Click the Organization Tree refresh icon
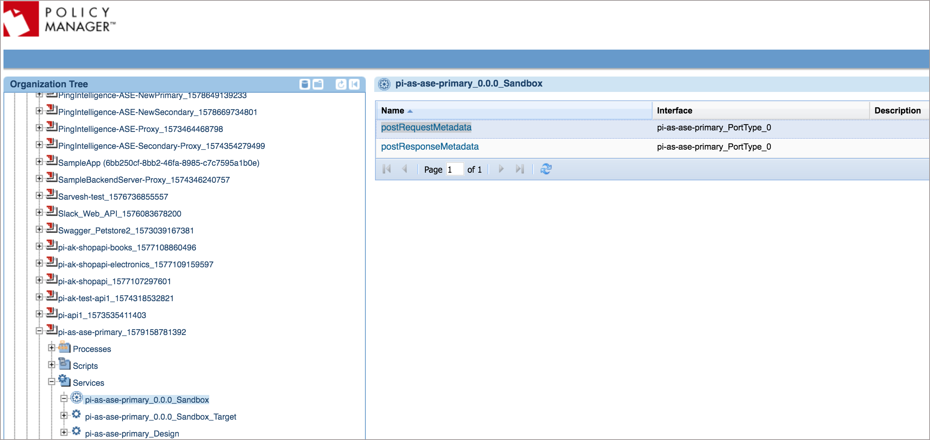 [x=341, y=84]
